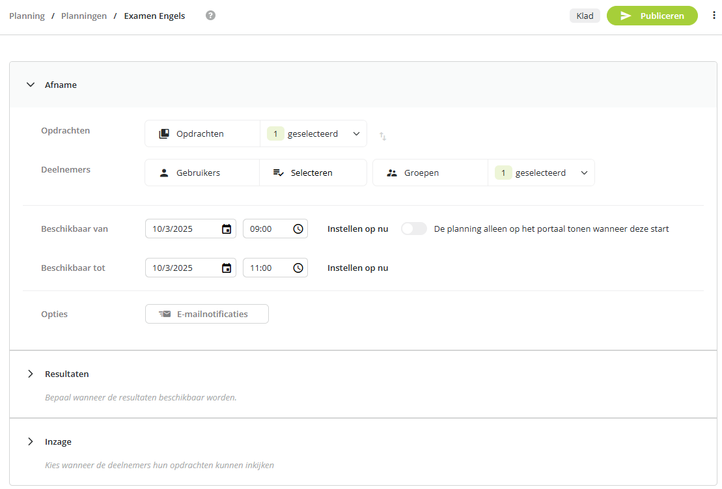Collapse the Afname section

click(31, 85)
